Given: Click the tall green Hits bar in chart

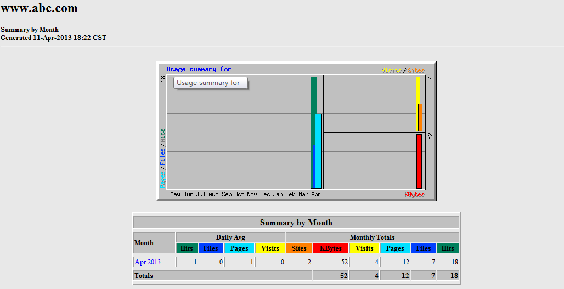Looking at the screenshot, I should (313, 108).
